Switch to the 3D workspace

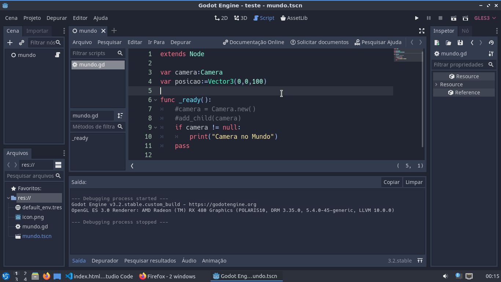click(241, 18)
